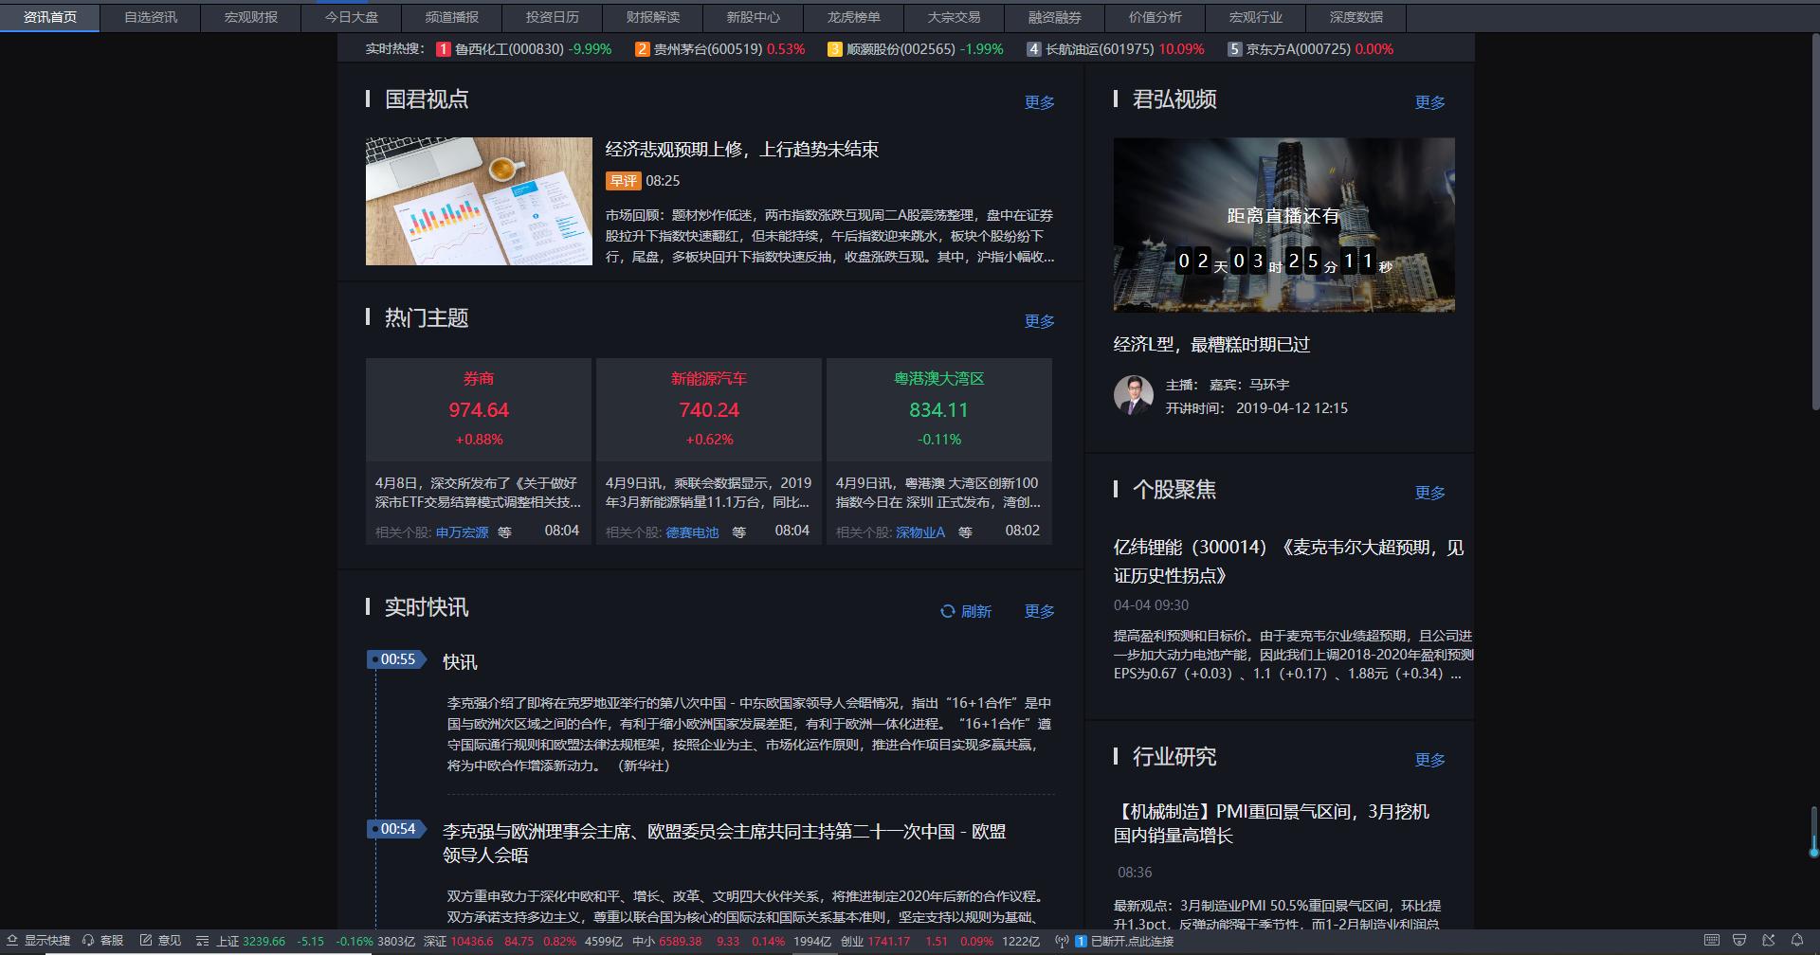Click 刷新 to refresh real-time news

pos(966,611)
